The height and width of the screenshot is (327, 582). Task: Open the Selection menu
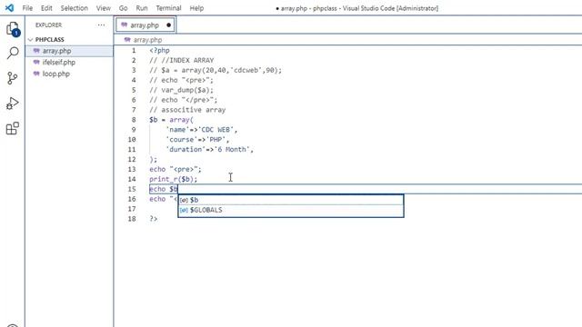click(x=75, y=8)
